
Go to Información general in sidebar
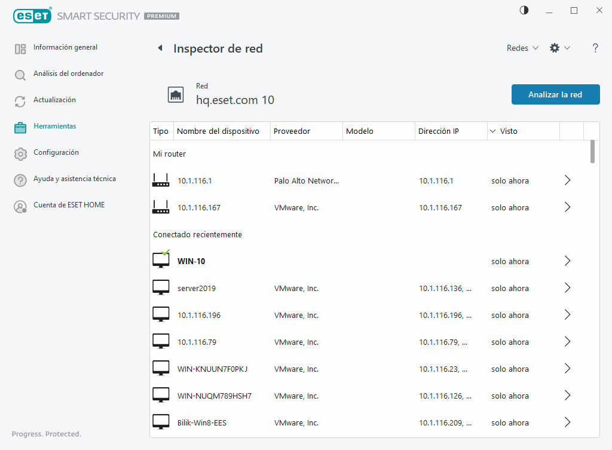click(x=65, y=47)
